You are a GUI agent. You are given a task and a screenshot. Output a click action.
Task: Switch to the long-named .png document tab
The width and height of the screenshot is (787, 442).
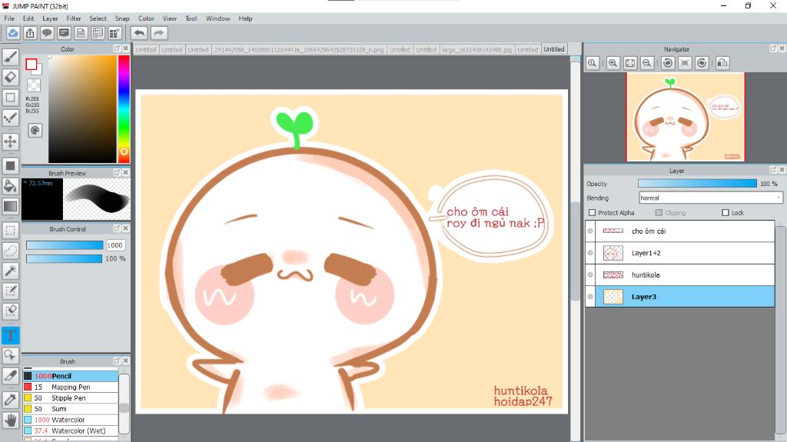pos(299,49)
